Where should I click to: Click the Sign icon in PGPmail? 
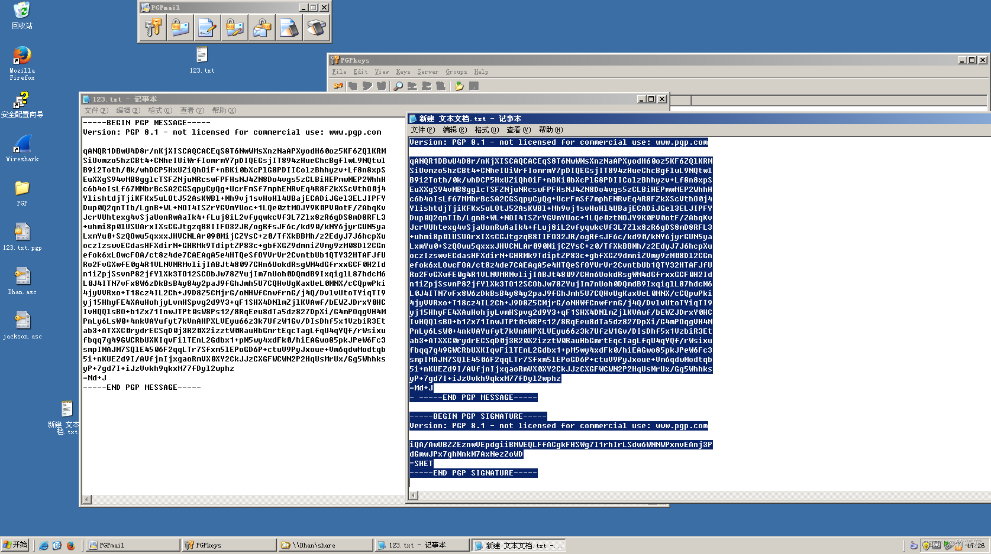tap(207, 28)
